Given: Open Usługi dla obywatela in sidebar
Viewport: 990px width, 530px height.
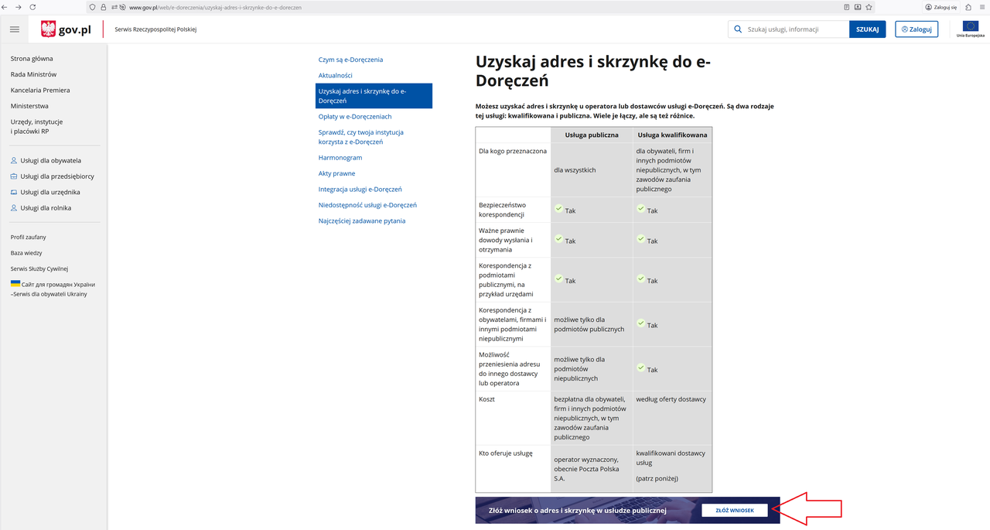Looking at the screenshot, I should point(50,161).
